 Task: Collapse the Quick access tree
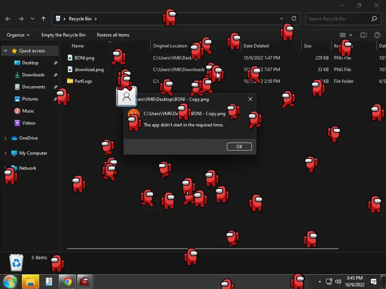tap(5, 51)
